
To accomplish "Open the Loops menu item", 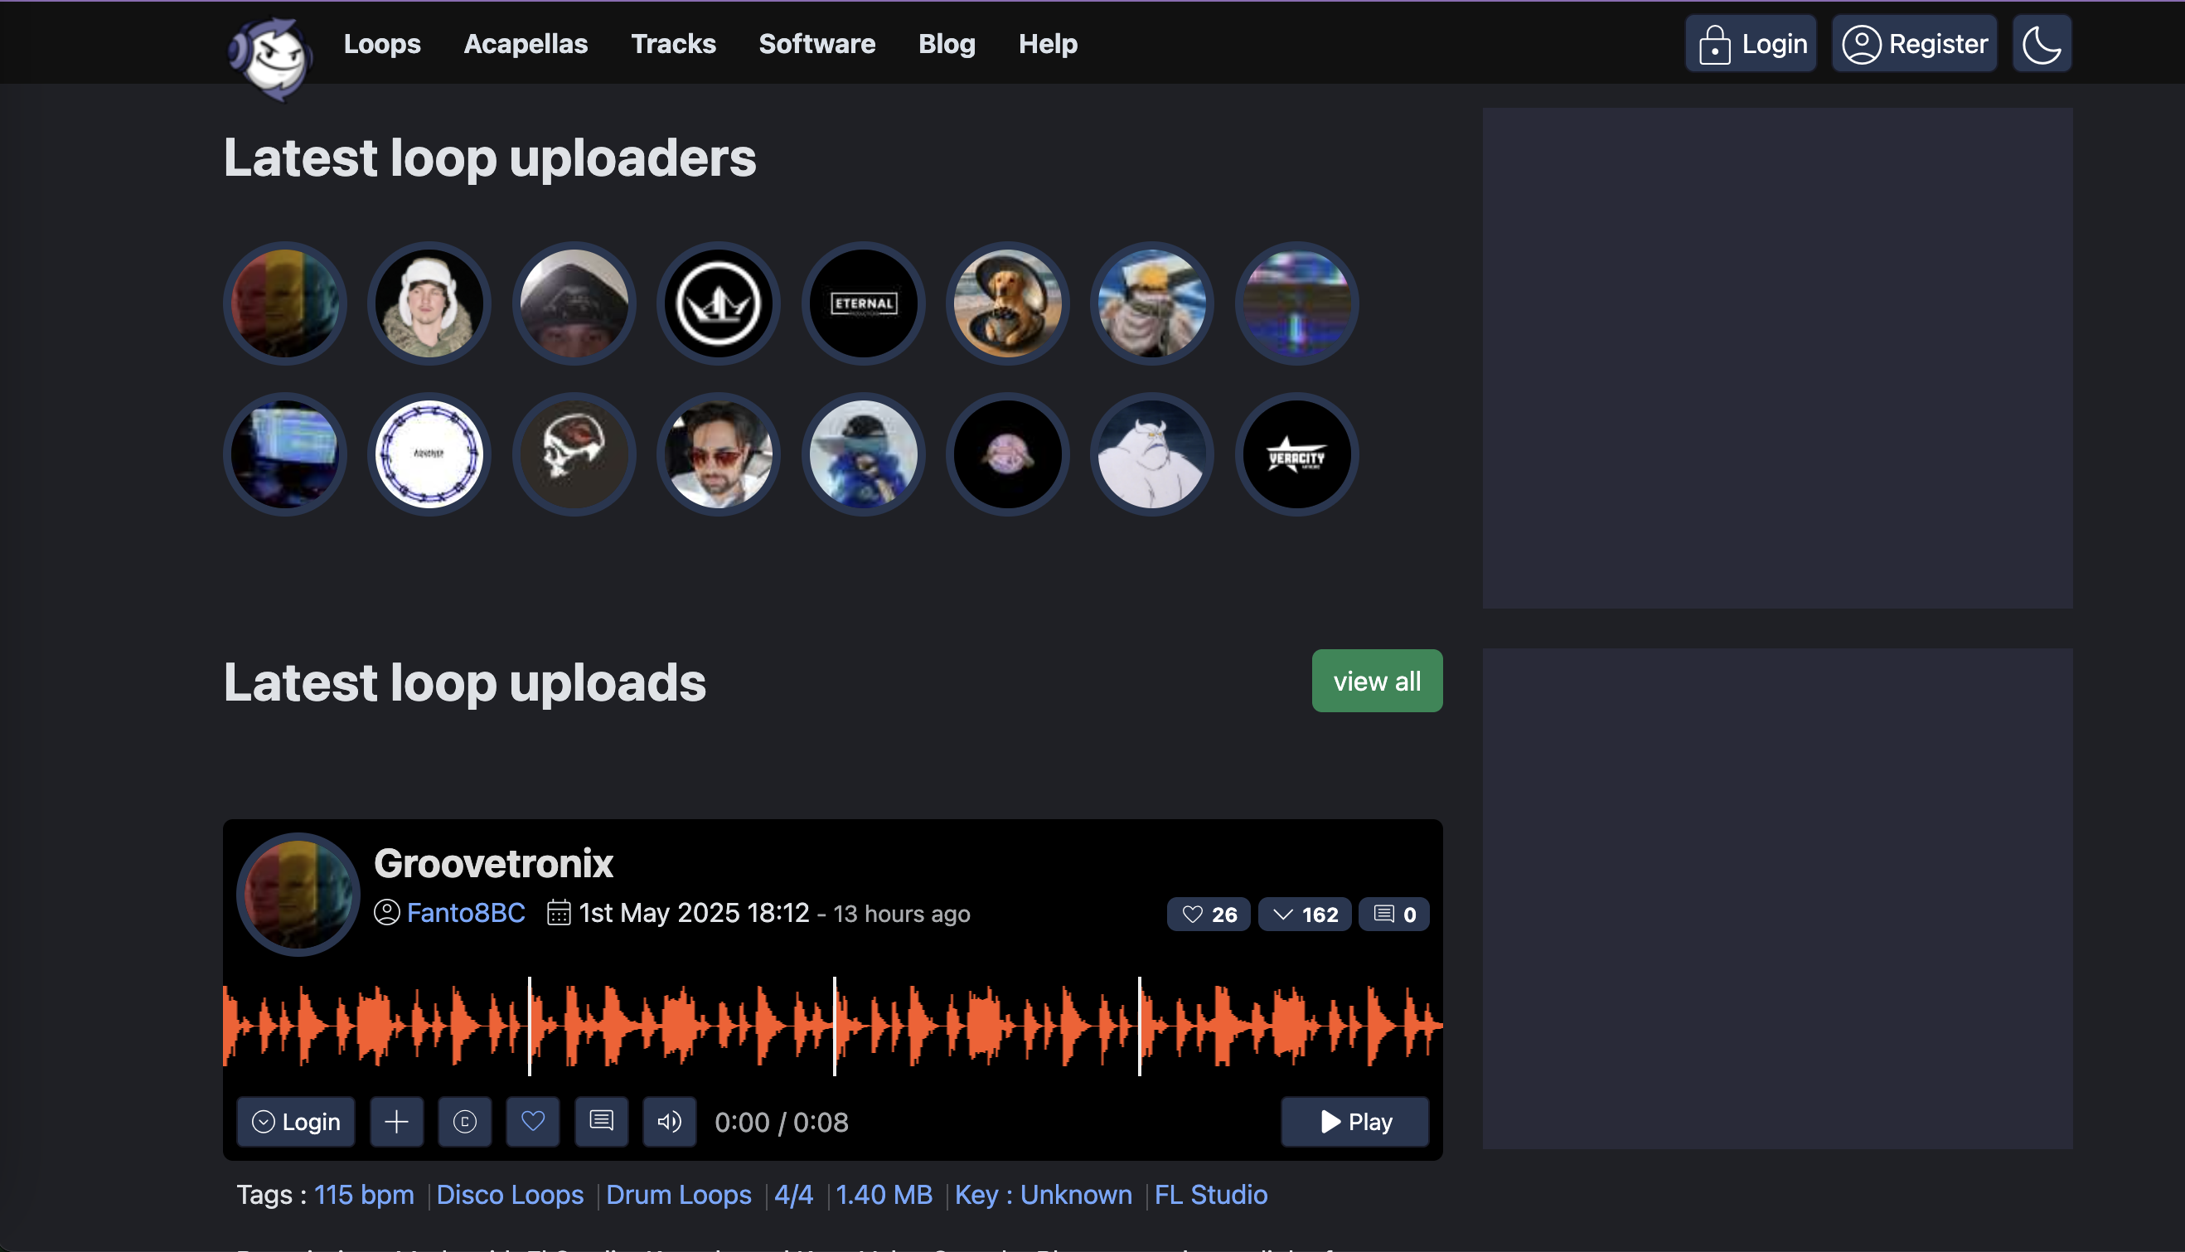I will click(381, 44).
